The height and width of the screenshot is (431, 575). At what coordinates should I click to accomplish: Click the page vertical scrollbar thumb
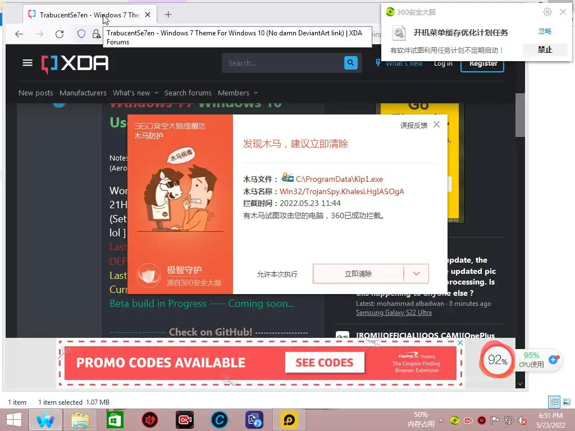click(x=520, y=114)
